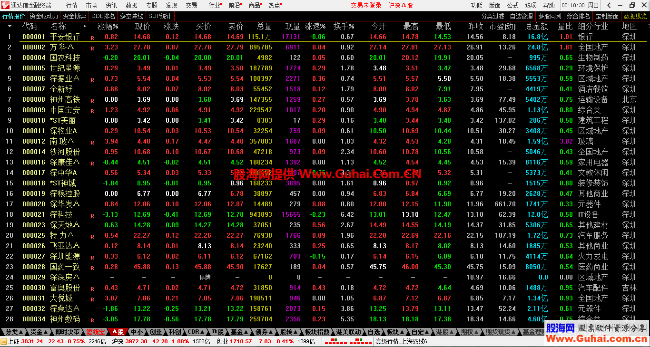Screen dimensions: 650x347
Task: Open the 帮助 menu
Action: point(549,5)
